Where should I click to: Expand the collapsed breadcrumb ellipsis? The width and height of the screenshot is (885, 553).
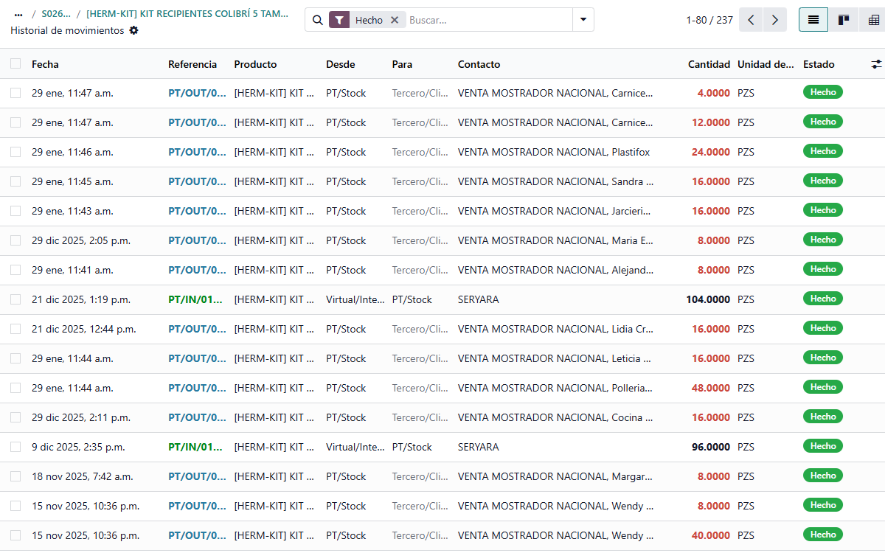(x=18, y=14)
